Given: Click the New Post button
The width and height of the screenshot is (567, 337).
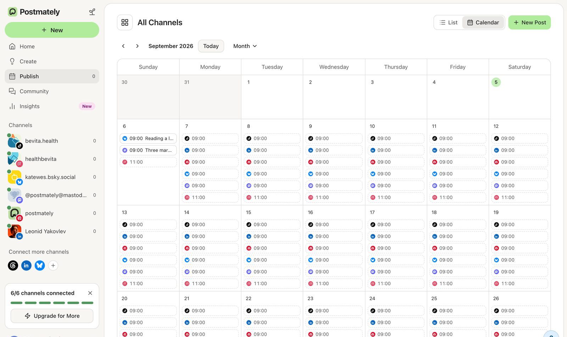Looking at the screenshot, I should 529,22.
